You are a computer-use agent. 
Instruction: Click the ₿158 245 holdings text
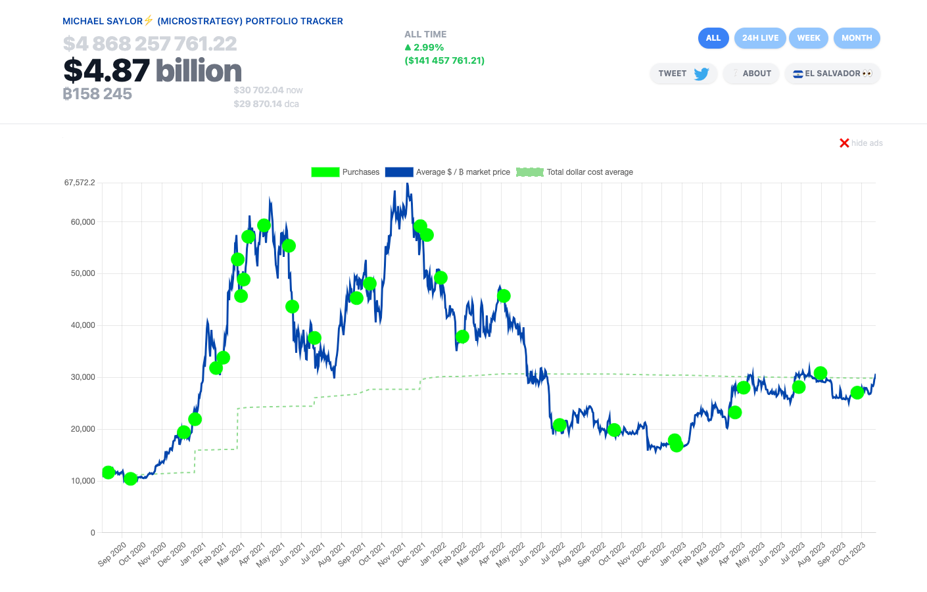coord(97,94)
